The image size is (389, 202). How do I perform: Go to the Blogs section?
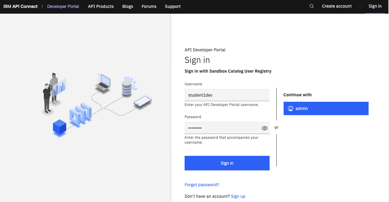tap(128, 6)
